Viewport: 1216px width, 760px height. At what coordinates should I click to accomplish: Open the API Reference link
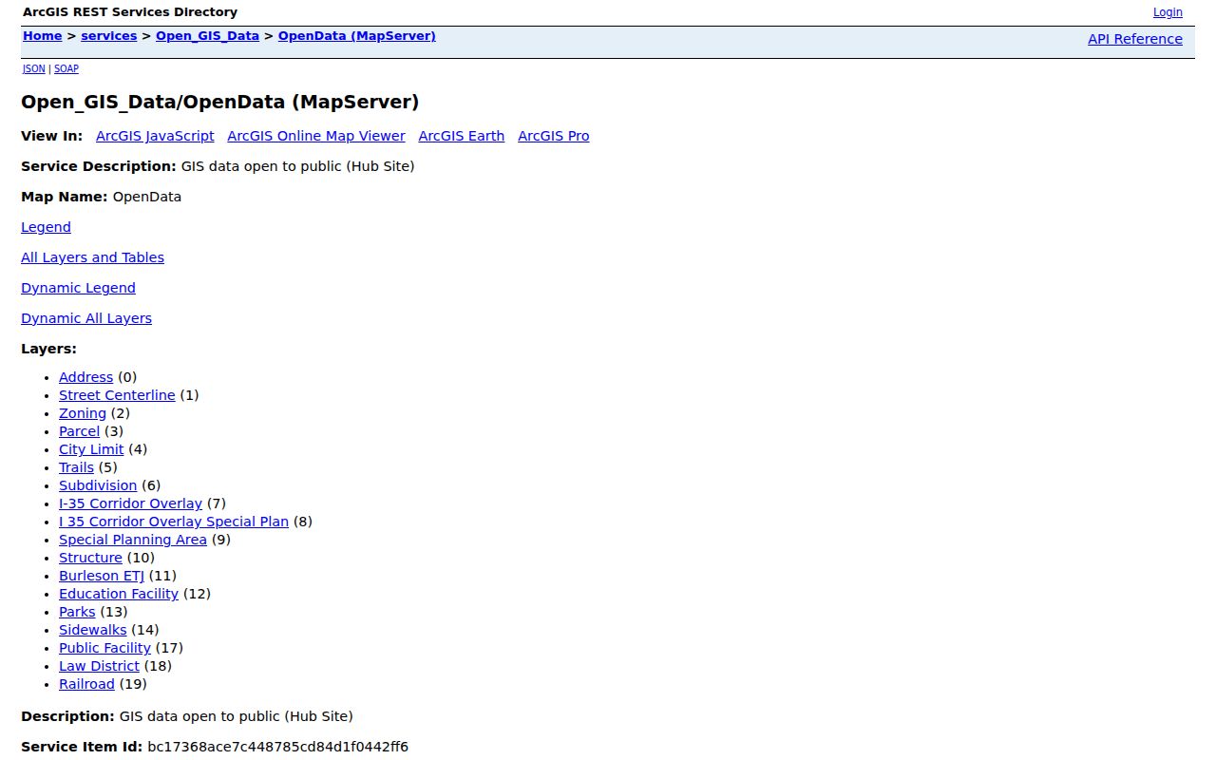[x=1135, y=39]
